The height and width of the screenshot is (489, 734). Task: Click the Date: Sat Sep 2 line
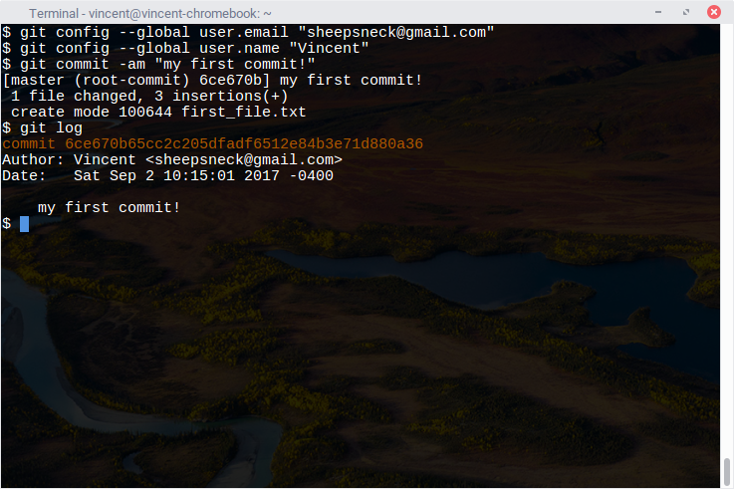(167, 175)
